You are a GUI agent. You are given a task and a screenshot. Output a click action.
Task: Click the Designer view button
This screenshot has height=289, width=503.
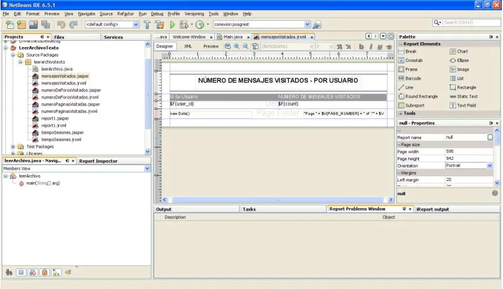[x=164, y=46]
